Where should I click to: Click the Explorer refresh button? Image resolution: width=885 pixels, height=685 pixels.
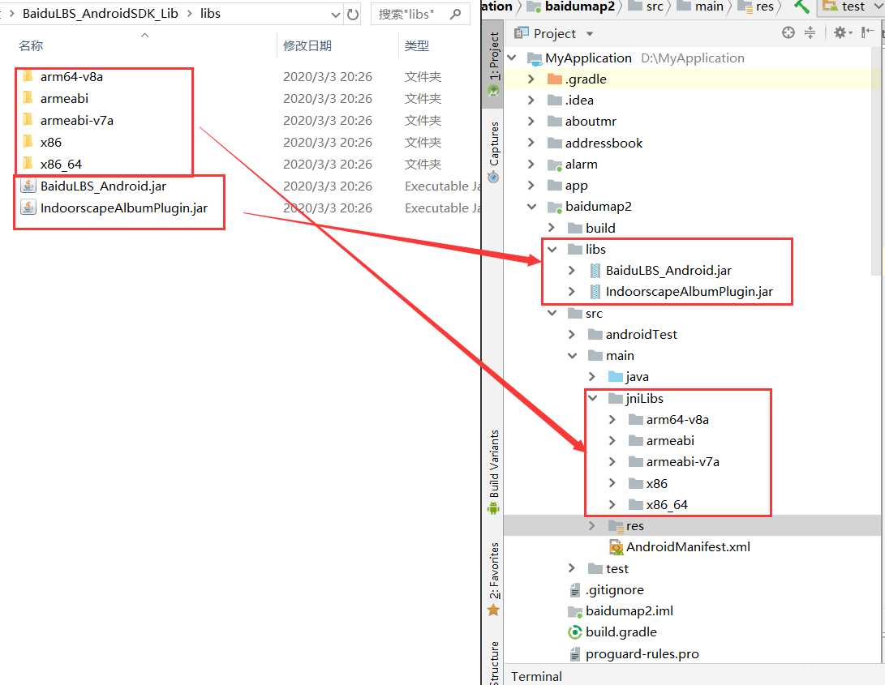click(x=354, y=14)
